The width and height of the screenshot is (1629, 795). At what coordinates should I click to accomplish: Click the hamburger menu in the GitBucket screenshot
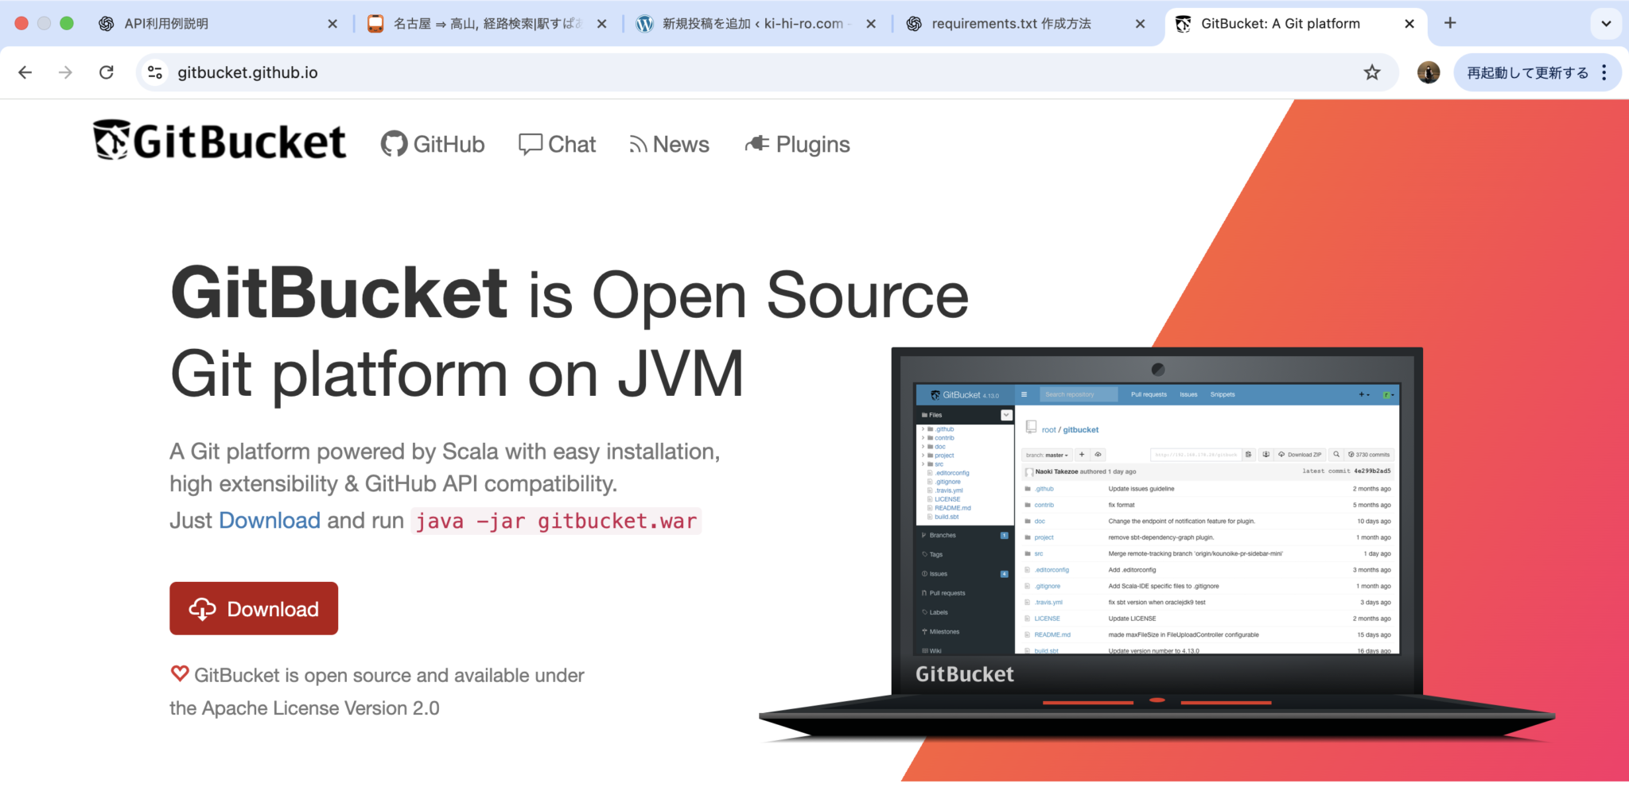(1024, 394)
